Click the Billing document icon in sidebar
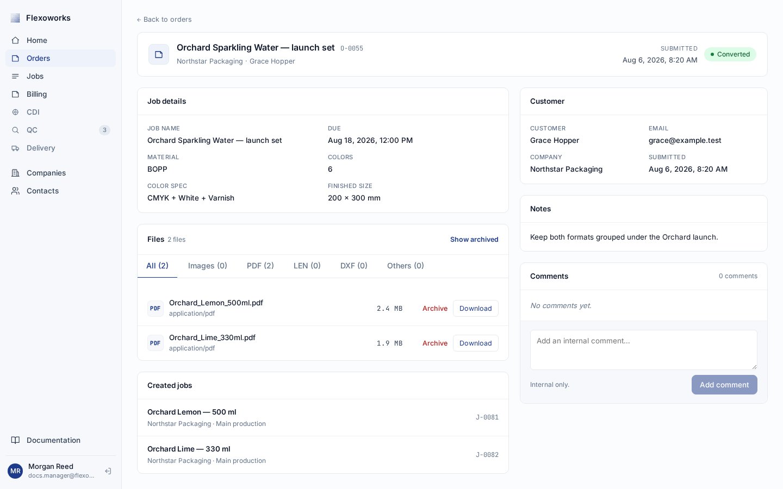This screenshot has width=783, height=489. pos(15,94)
